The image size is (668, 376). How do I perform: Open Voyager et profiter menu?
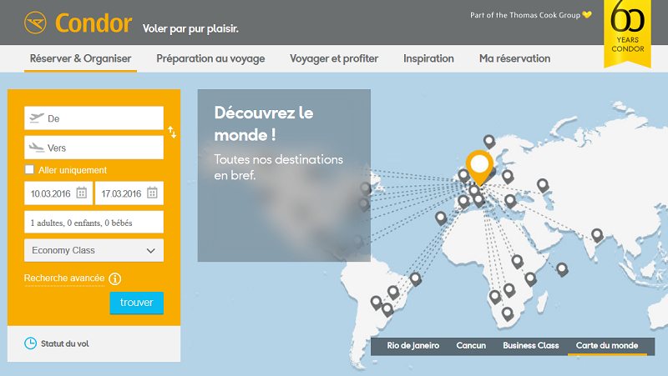(334, 58)
